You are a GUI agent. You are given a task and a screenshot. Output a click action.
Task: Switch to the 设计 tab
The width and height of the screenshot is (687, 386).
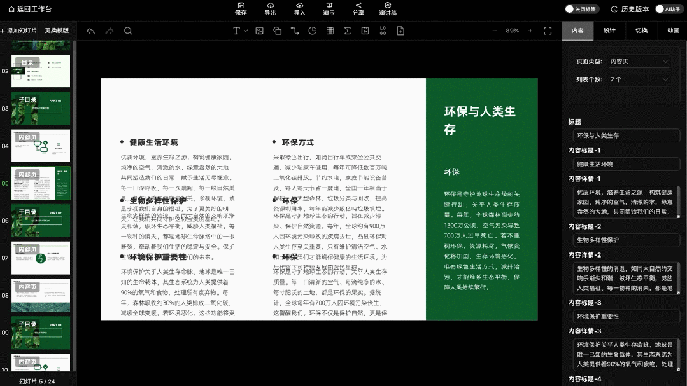pos(609,30)
